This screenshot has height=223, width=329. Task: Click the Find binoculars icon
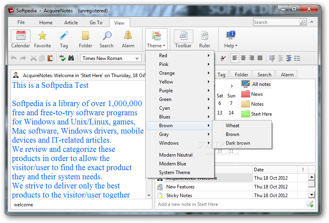point(71,58)
